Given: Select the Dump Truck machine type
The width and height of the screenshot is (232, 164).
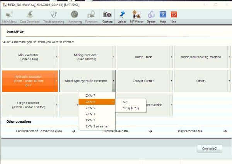Looking at the screenshot, I should (x=143, y=57).
